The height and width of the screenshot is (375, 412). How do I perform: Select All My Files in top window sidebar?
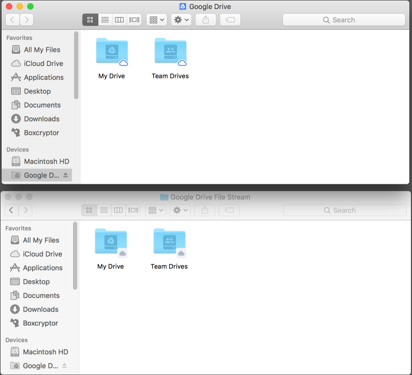click(x=37, y=50)
